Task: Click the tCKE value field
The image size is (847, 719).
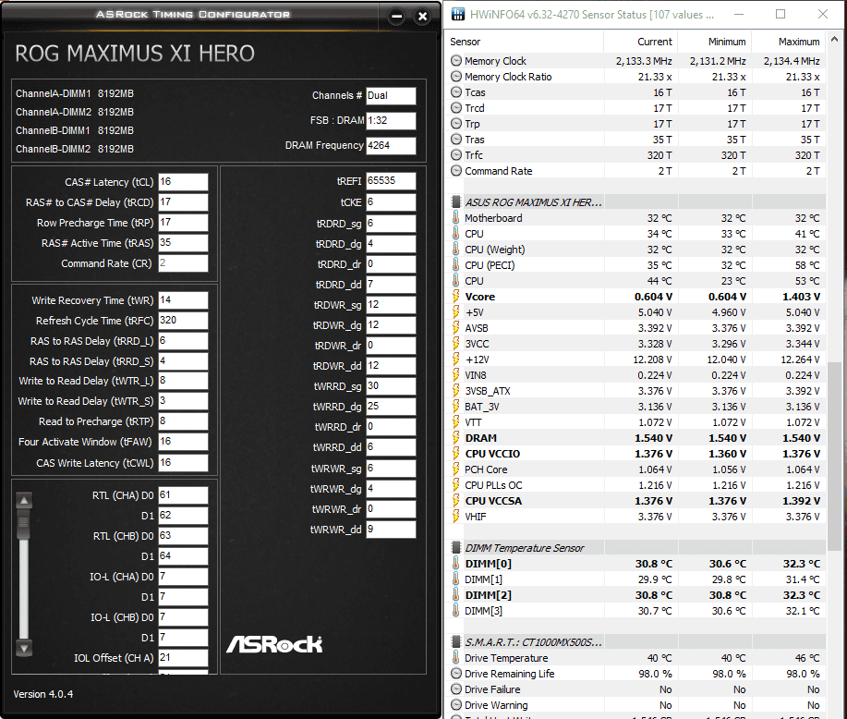Action: click(391, 202)
